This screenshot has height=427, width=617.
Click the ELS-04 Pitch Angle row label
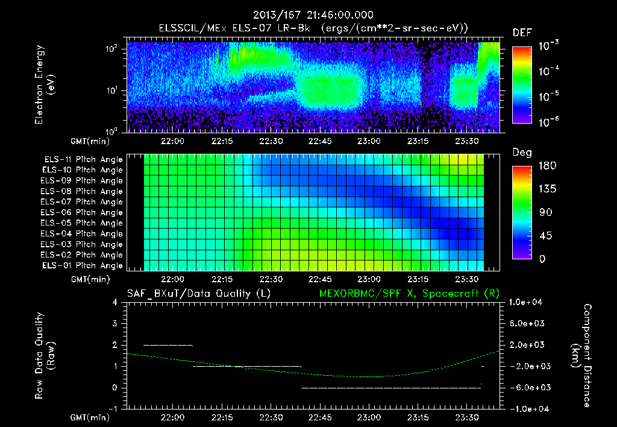point(81,233)
